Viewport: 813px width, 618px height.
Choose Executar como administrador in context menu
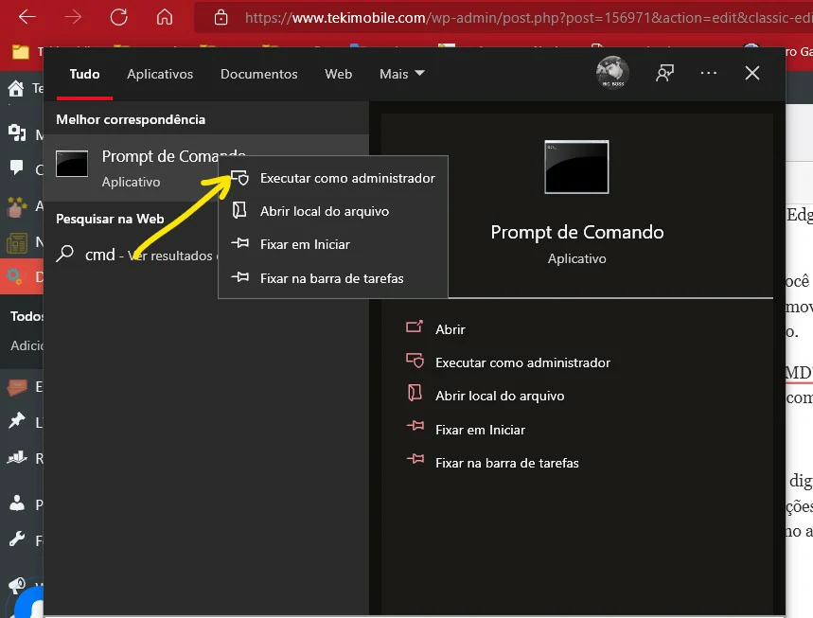[x=333, y=178]
